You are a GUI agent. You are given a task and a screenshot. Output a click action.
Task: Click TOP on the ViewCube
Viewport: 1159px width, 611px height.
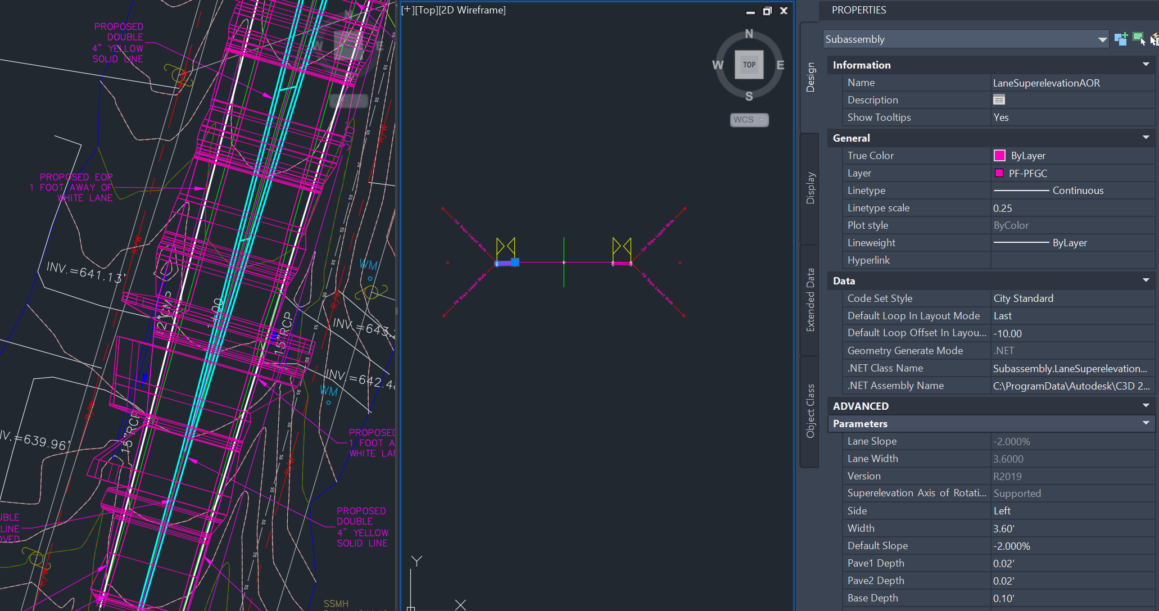tap(748, 64)
